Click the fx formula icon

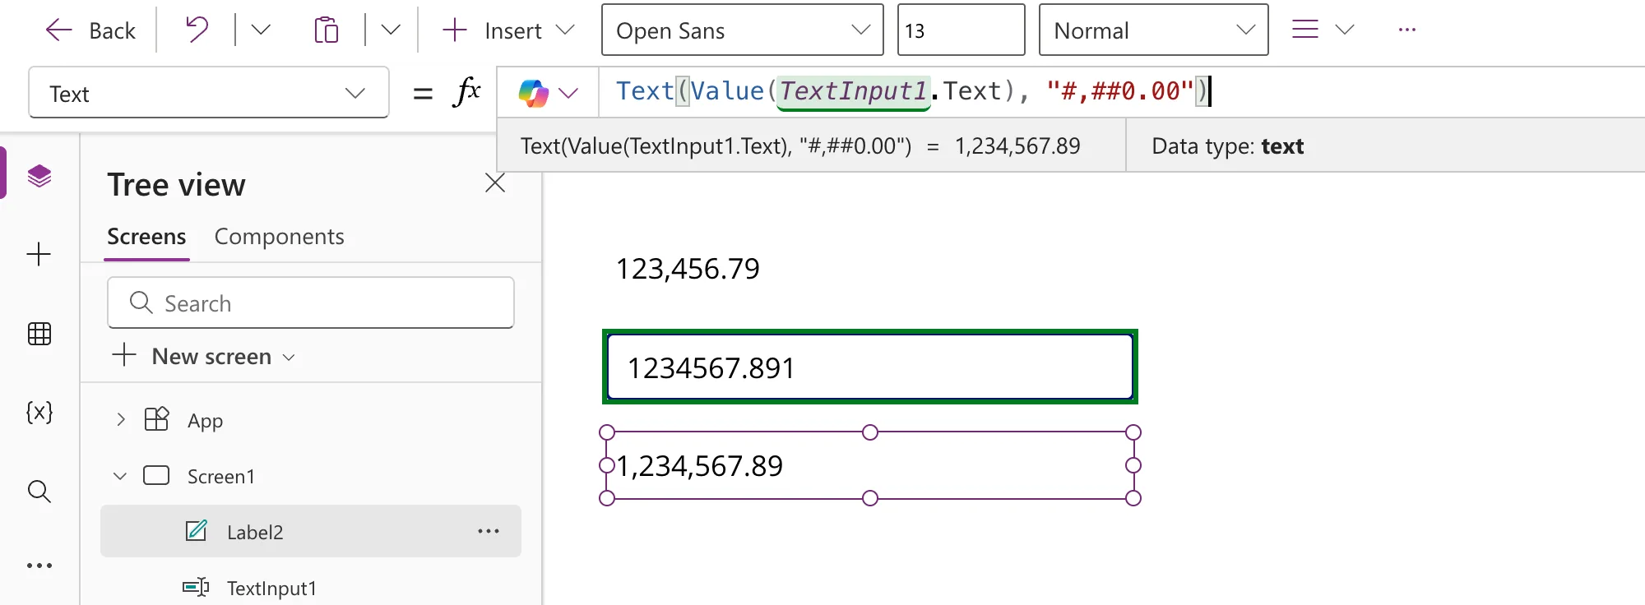(x=466, y=92)
